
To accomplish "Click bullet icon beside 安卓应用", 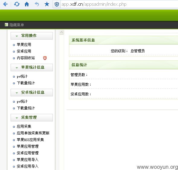I will [x=14, y=52].
